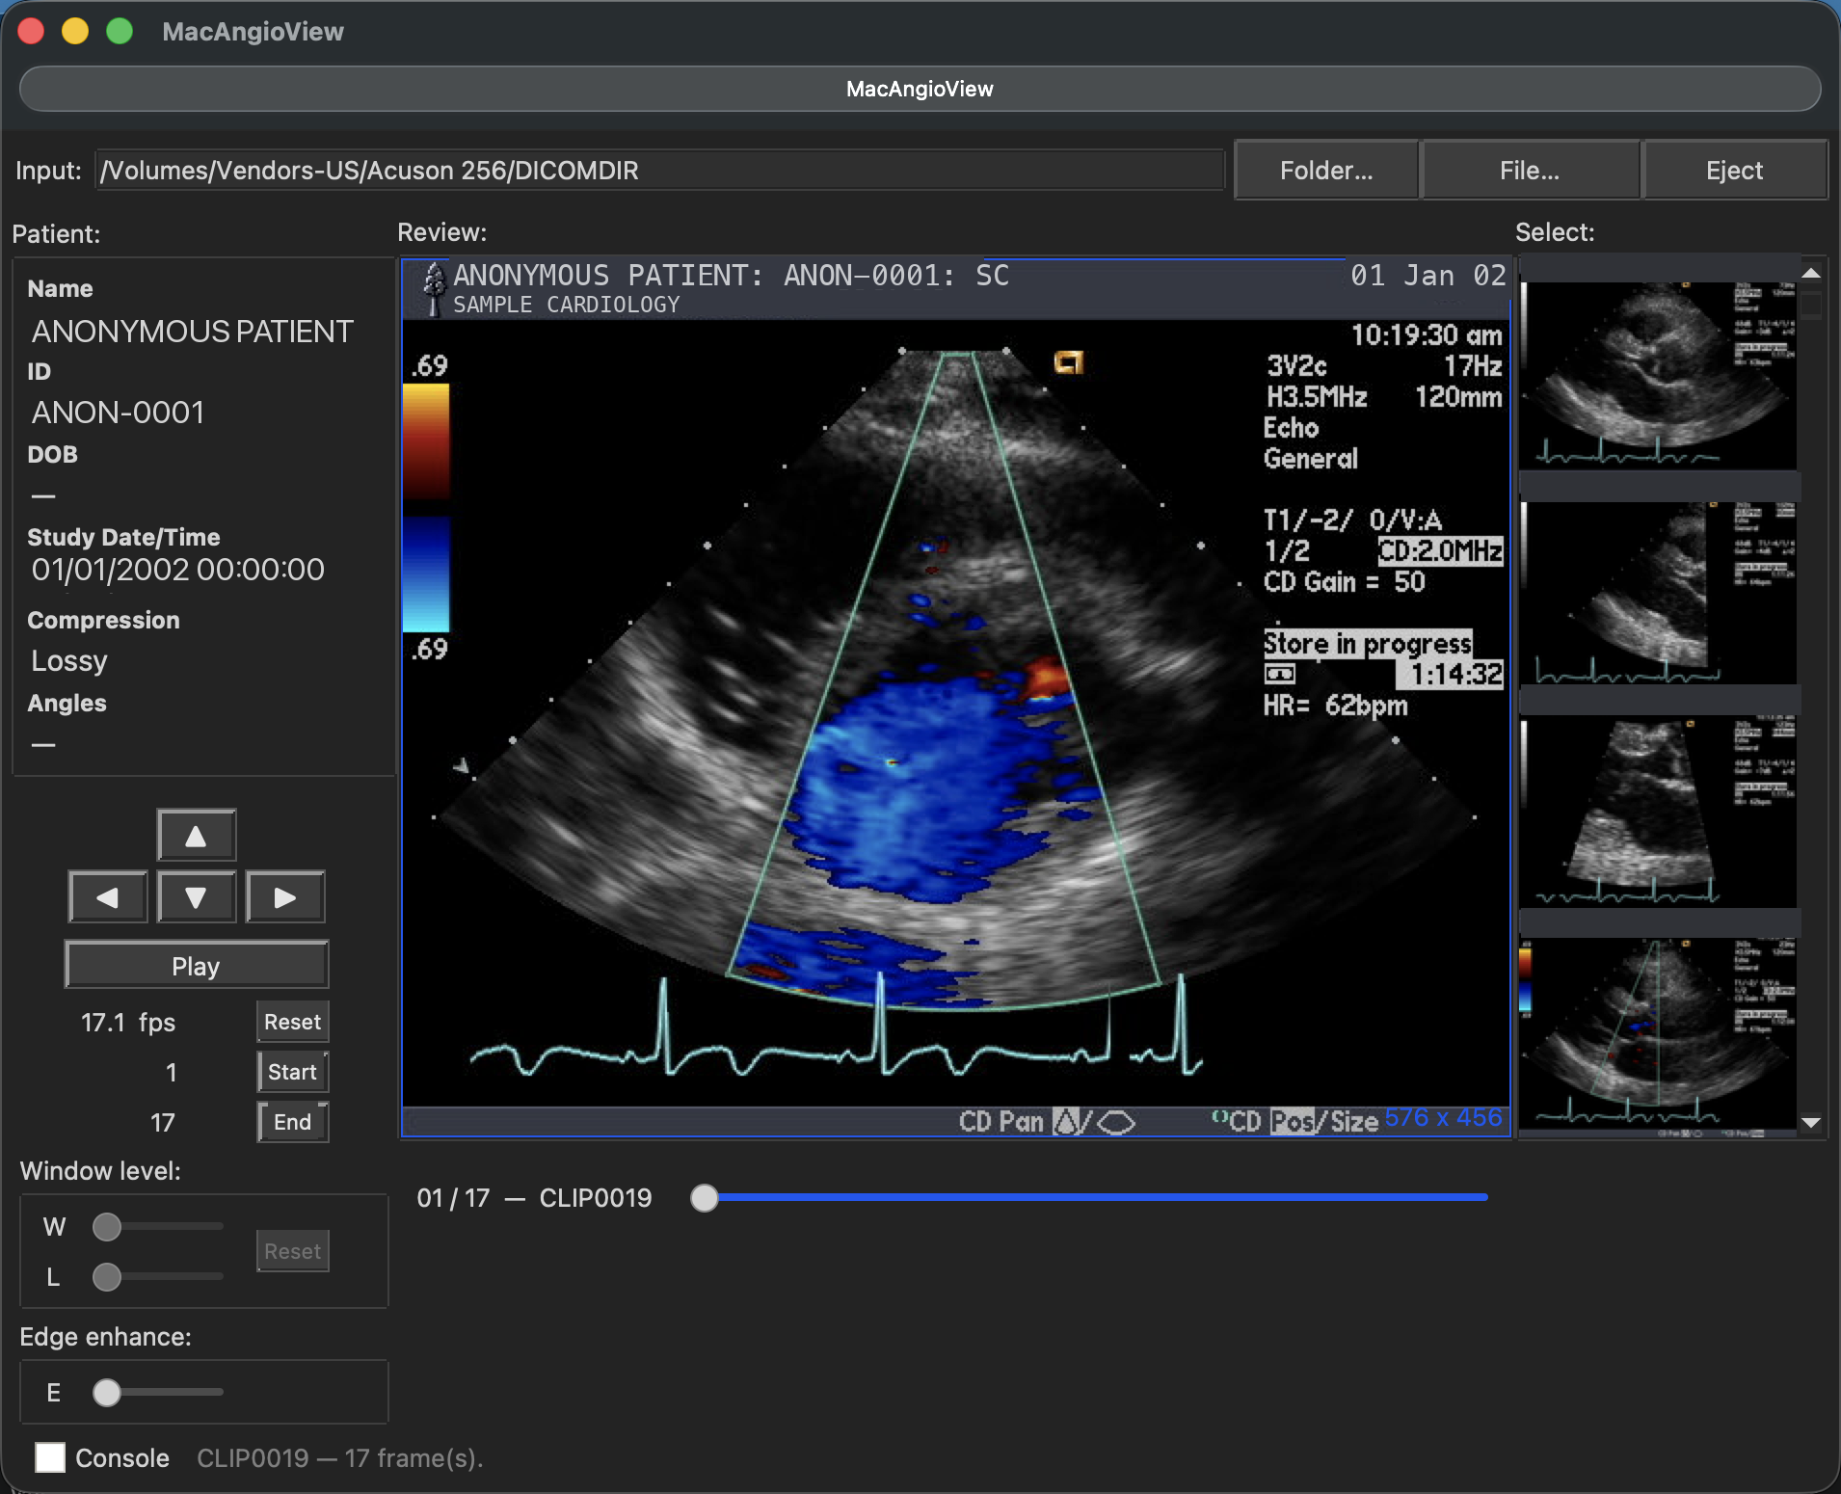
Task: Click the start frame value 1
Action: (x=171, y=1073)
